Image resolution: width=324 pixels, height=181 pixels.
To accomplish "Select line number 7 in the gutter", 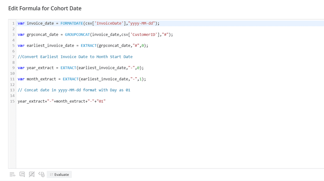I will coord(13,57).
